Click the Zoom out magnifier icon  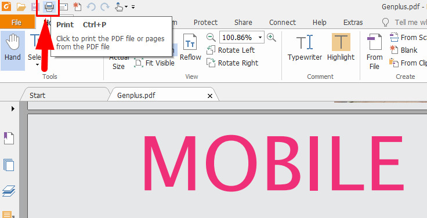(x=211, y=37)
